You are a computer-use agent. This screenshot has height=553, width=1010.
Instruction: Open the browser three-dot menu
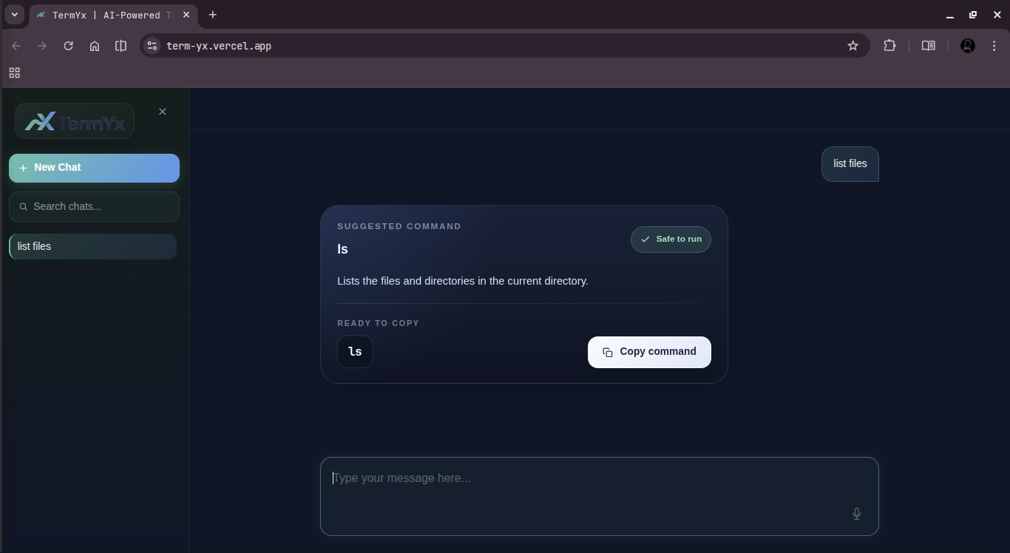[x=994, y=46]
